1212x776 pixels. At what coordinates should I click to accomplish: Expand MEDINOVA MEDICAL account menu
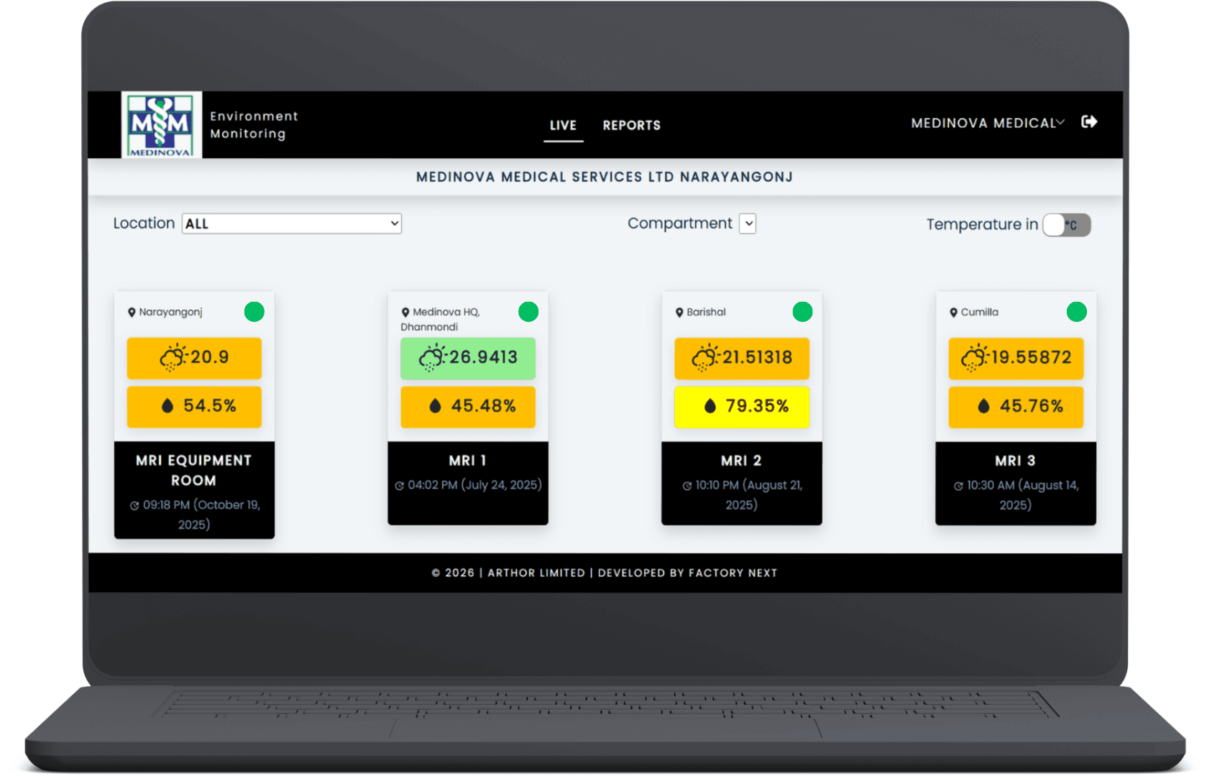(988, 123)
